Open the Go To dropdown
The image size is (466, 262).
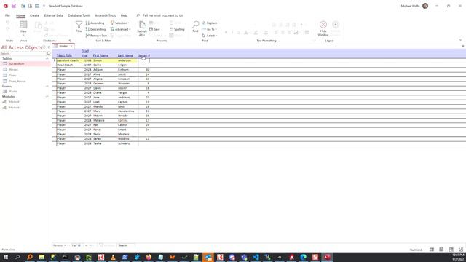[x=210, y=29]
